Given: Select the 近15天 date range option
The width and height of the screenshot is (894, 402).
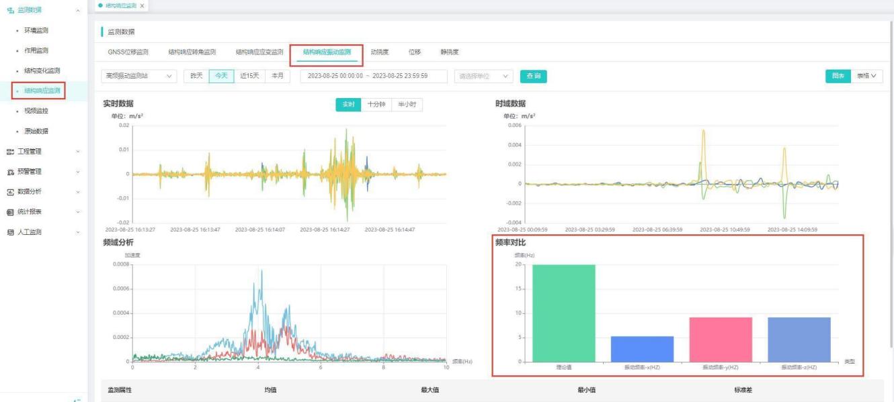Looking at the screenshot, I should [x=250, y=76].
